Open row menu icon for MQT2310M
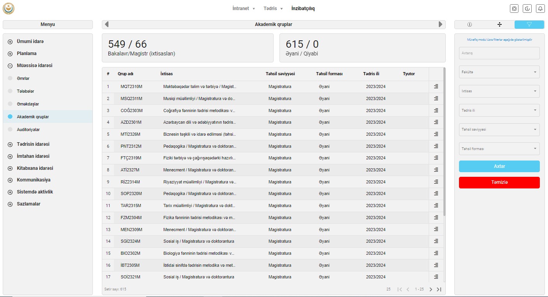548x297 pixels. coord(436,86)
